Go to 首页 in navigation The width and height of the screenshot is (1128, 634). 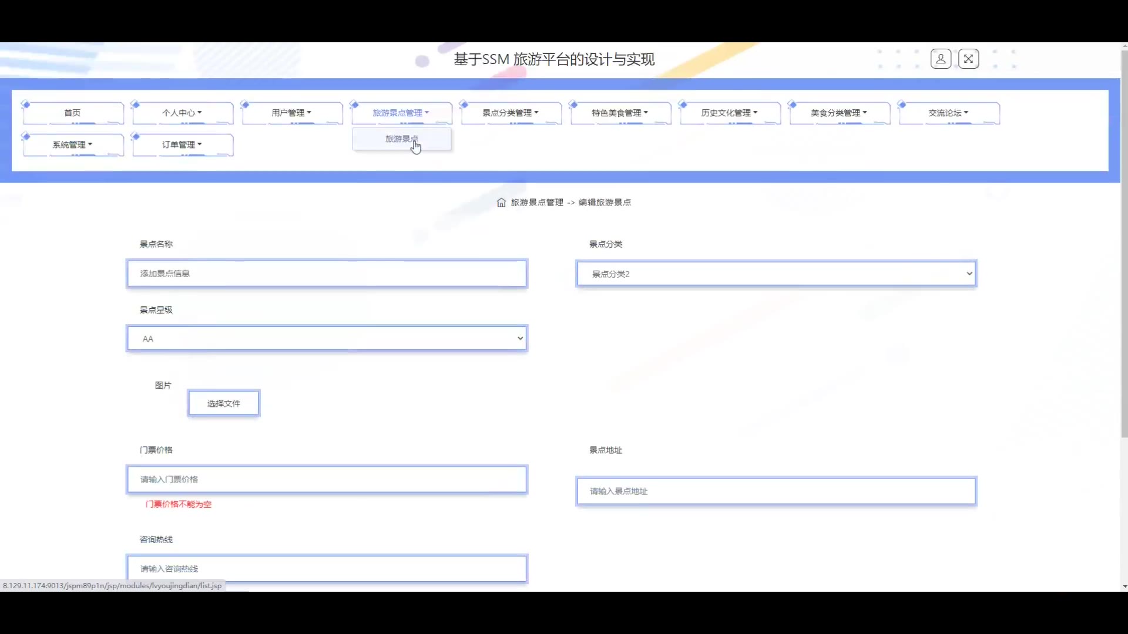point(72,113)
